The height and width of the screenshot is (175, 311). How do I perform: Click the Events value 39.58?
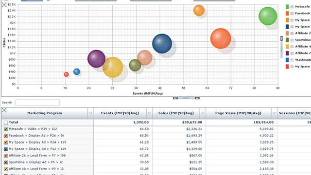144,162
